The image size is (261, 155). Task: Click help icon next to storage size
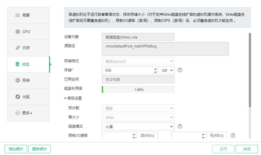(180, 70)
